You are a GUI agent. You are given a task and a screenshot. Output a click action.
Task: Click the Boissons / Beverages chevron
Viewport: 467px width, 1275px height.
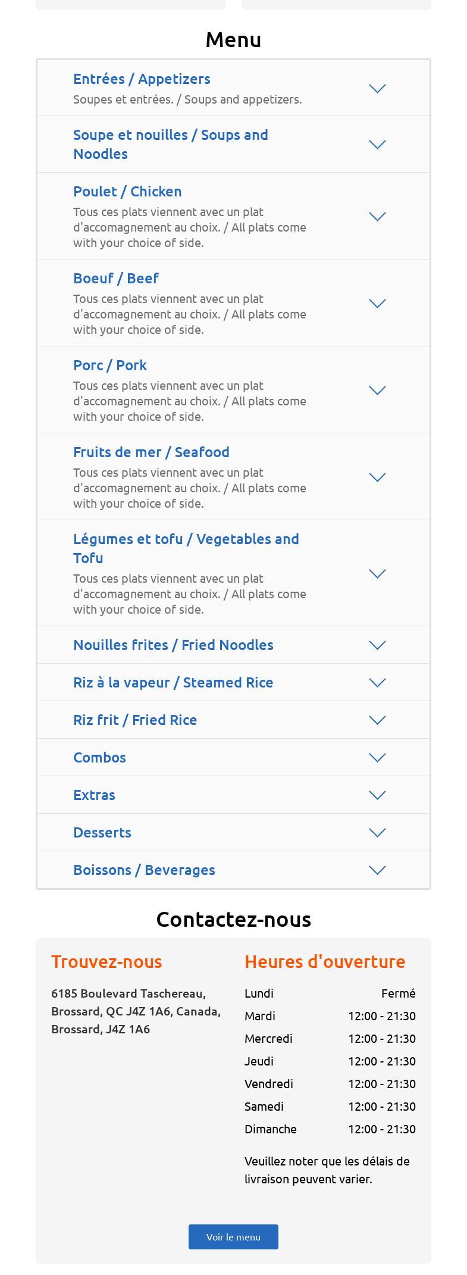[x=377, y=870]
